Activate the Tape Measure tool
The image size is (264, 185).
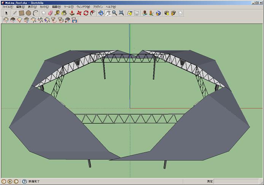pyautogui.click(x=57, y=13)
